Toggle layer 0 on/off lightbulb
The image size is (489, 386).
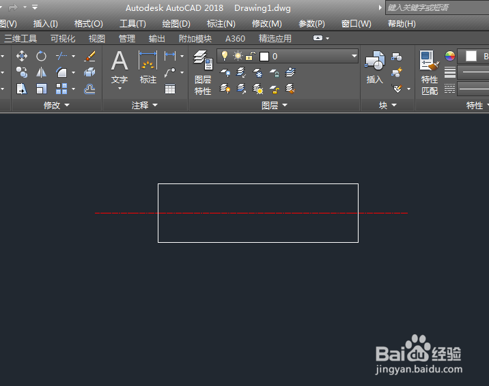224,56
